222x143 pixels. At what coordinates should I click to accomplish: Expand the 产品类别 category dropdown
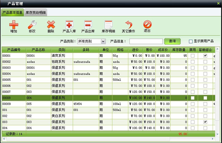point(103,41)
